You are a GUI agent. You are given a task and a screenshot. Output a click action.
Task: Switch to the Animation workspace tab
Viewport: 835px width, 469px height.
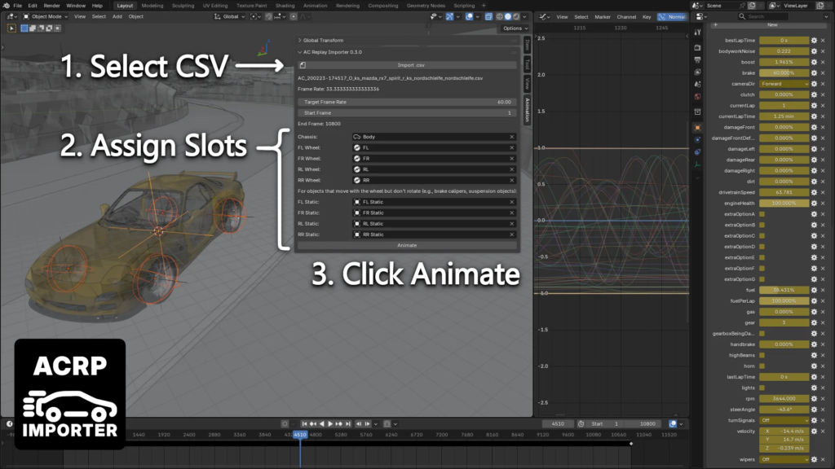click(x=316, y=6)
